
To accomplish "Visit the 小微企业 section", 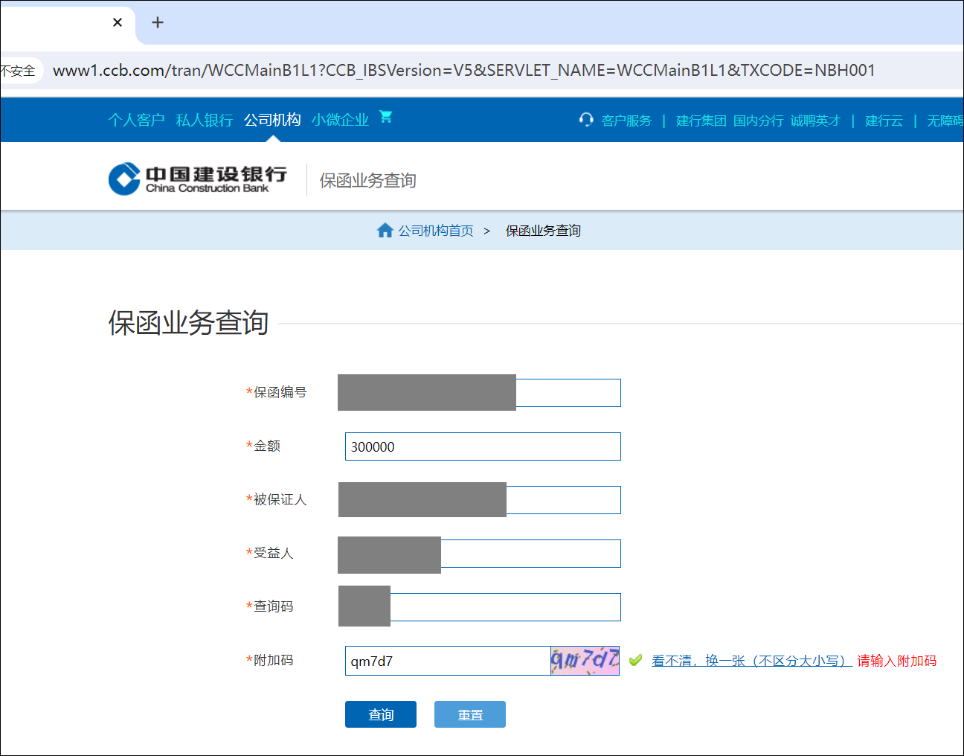I will 340,119.
